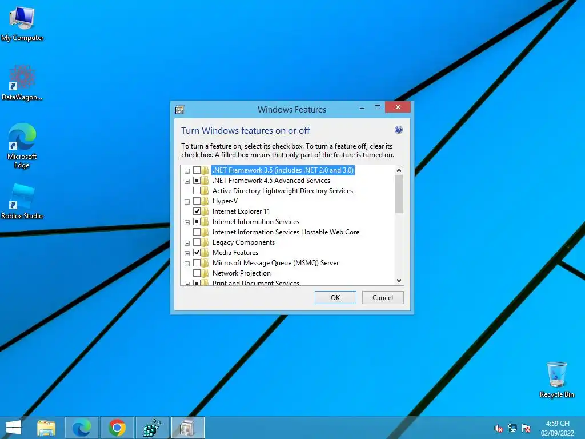Click the help icon in Windows Features
The image size is (585, 439).
tap(398, 130)
